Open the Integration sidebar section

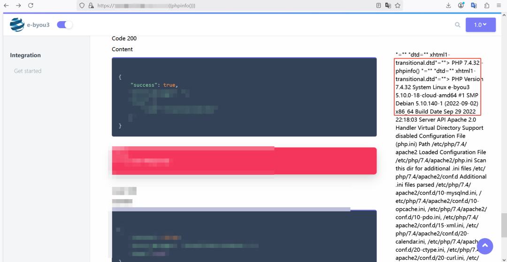25,55
